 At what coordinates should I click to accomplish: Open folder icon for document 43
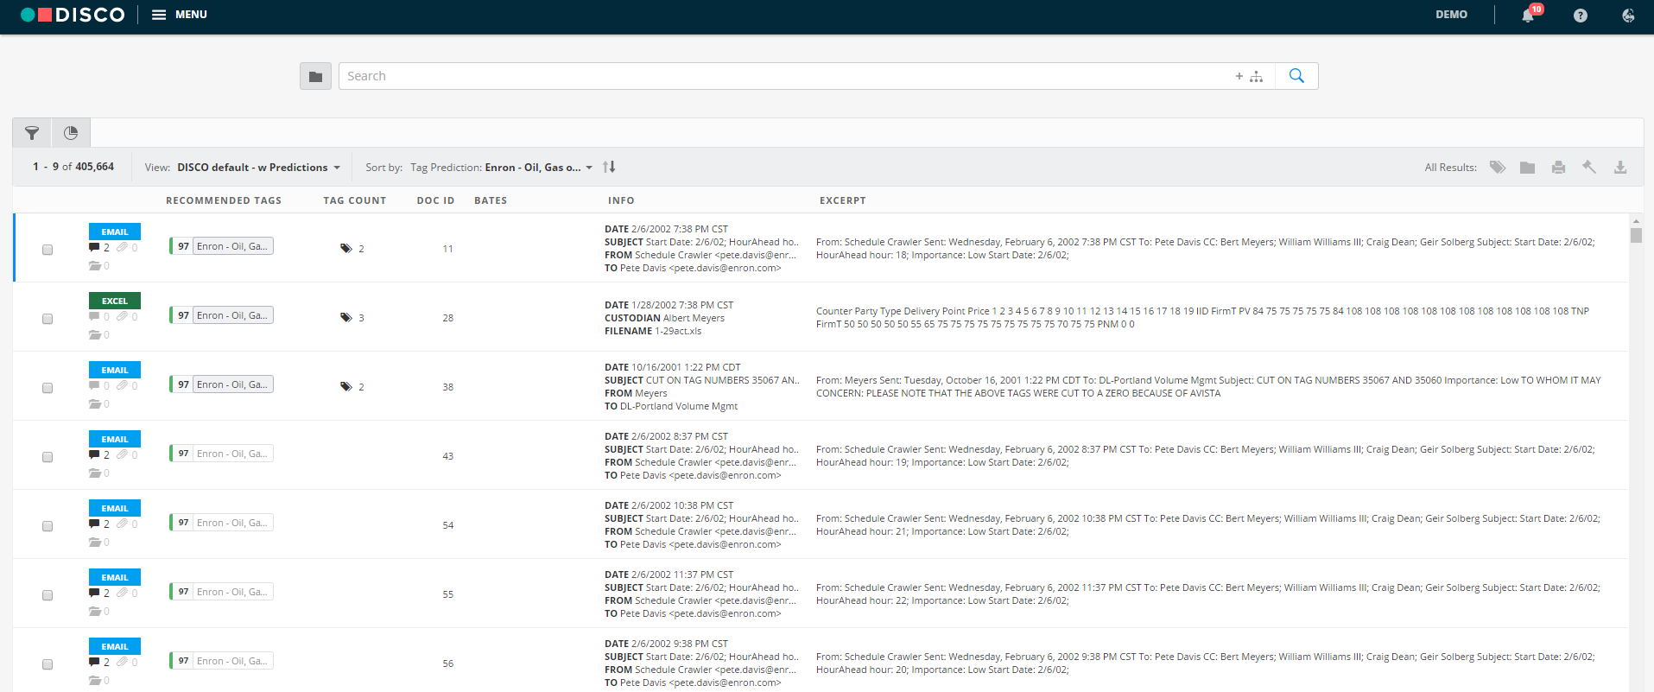click(x=94, y=473)
